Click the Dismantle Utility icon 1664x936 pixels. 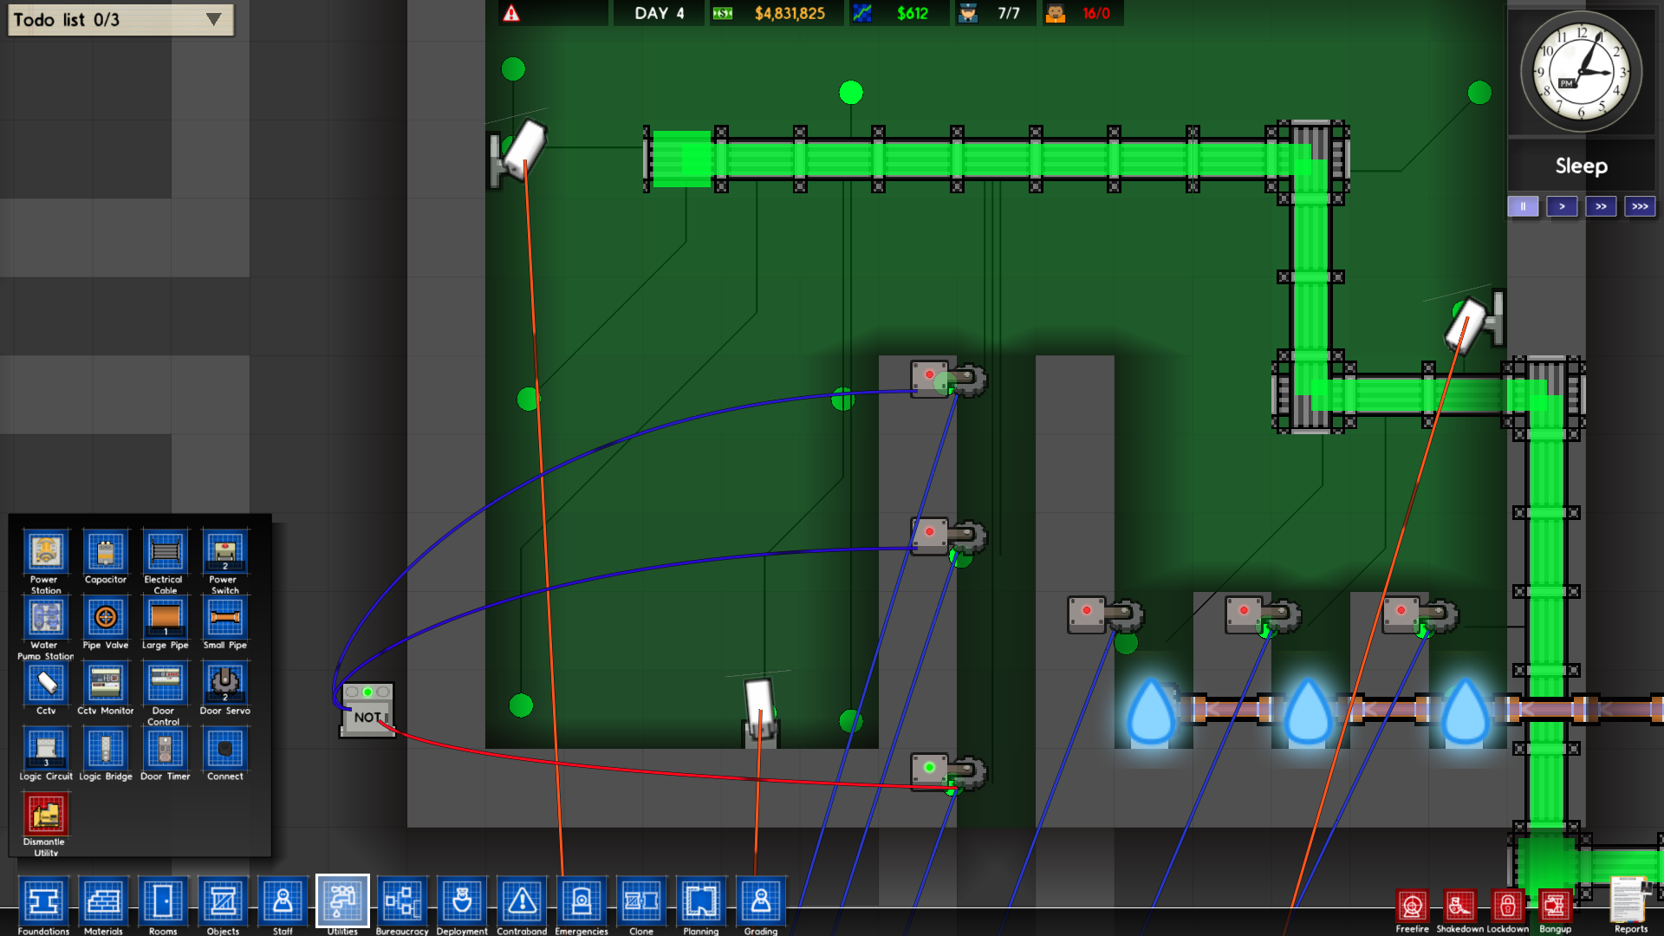[45, 815]
